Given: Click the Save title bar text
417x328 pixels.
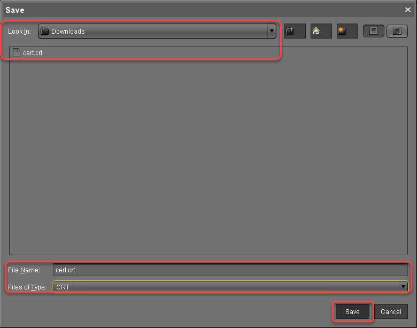Looking at the screenshot, I should (15, 10).
